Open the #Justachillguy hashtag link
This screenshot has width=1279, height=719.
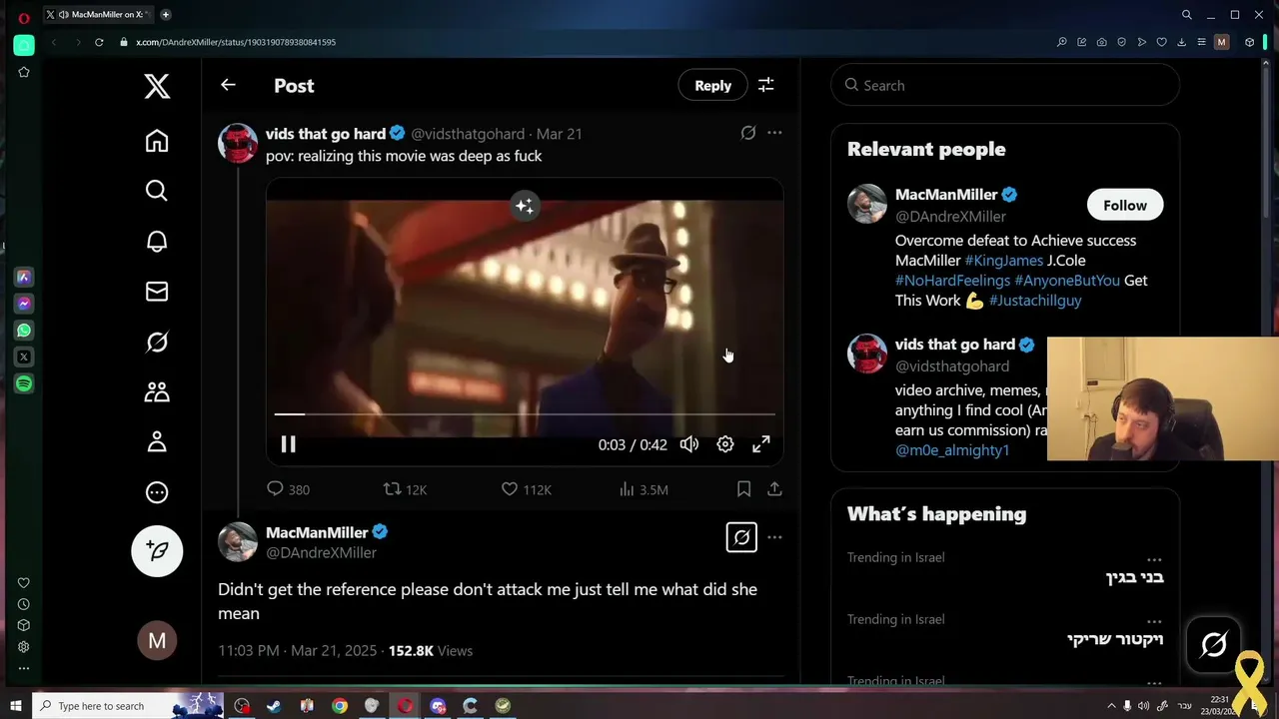(x=1034, y=300)
